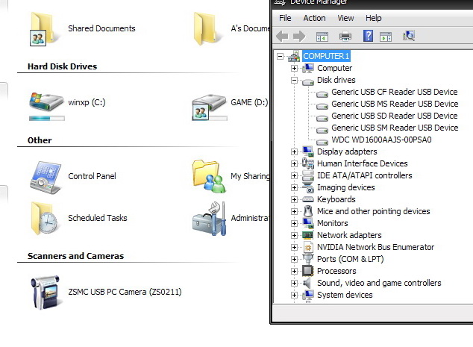Click the Scanners and Cameras group header
Viewport: 473px width, 347px height.
(x=75, y=256)
